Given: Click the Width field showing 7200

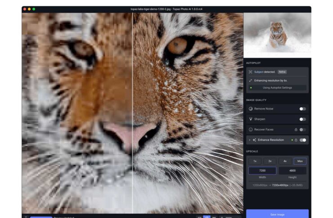Looking at the screenshot, I should [262, 170].
